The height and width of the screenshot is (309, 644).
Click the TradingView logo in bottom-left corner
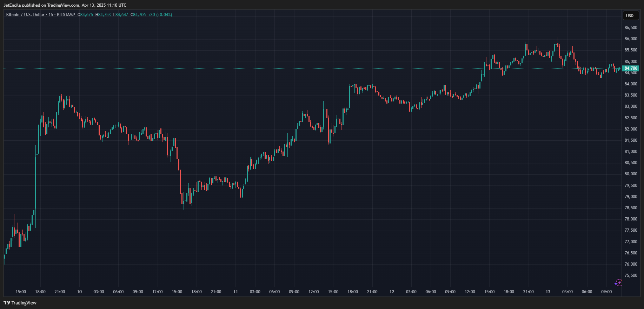pyautogui.click(x=20, y=303)
